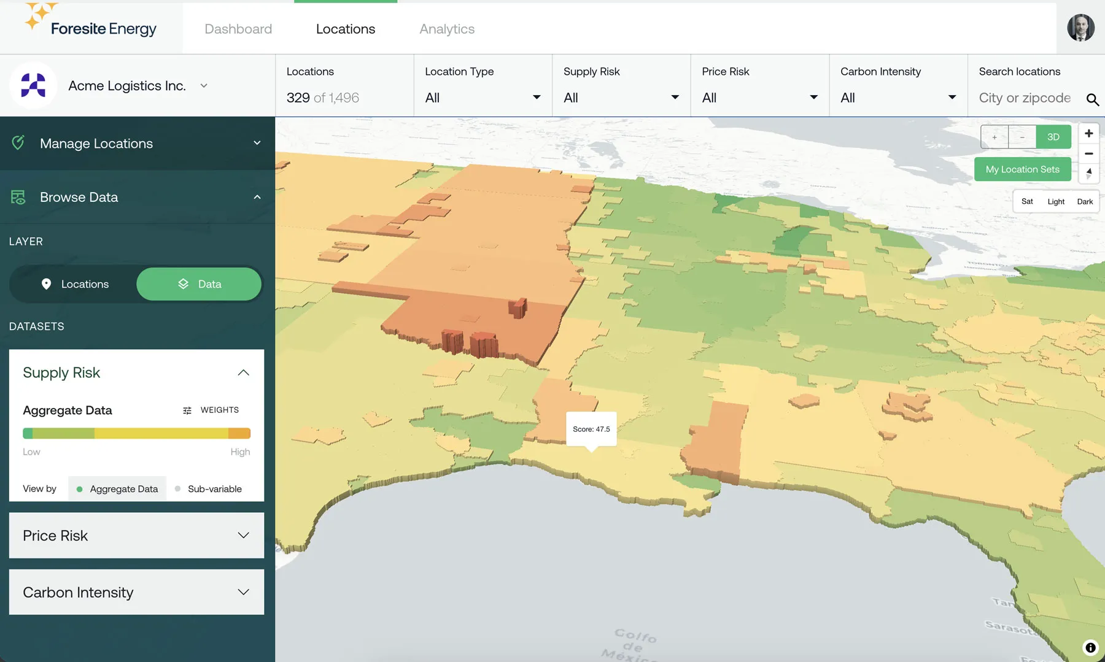Zoom out with bold minus map control
The width and height of the screenshot is (1105, 662).
[x=1088, y=153]
